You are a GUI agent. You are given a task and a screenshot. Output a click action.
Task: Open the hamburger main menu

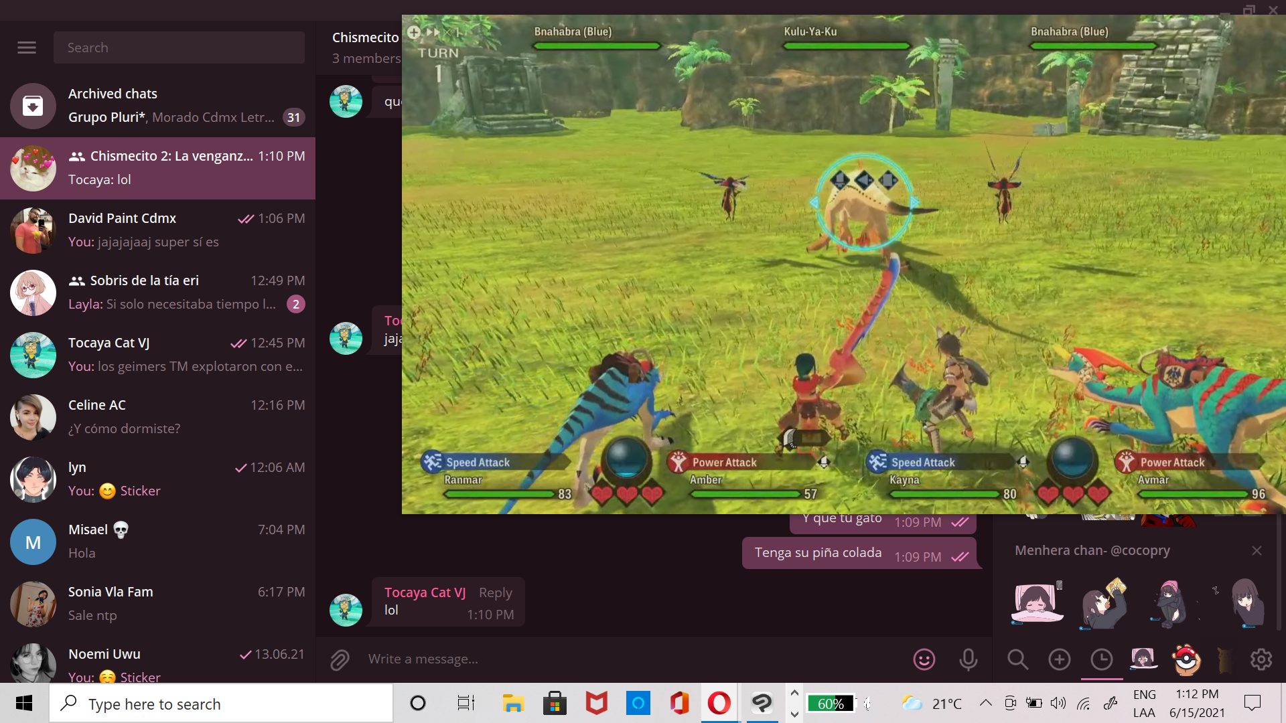27,48
